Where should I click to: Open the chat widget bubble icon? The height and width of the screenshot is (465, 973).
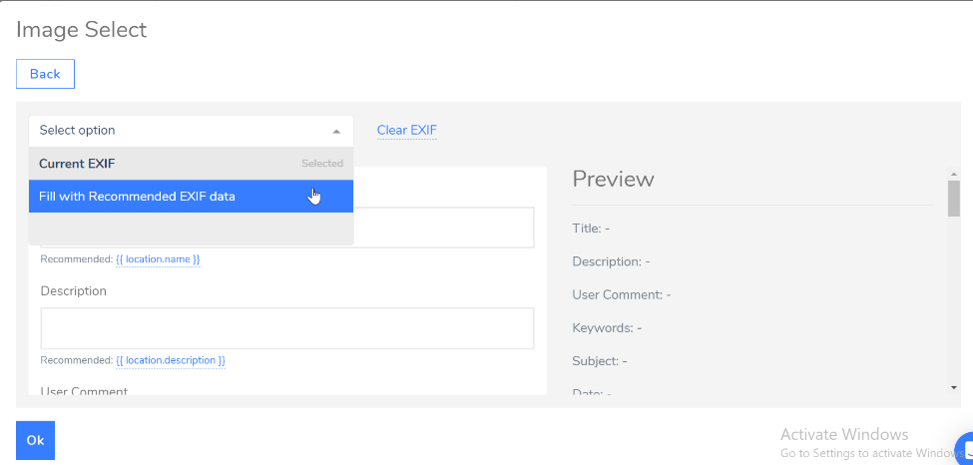tap(964, 447)
